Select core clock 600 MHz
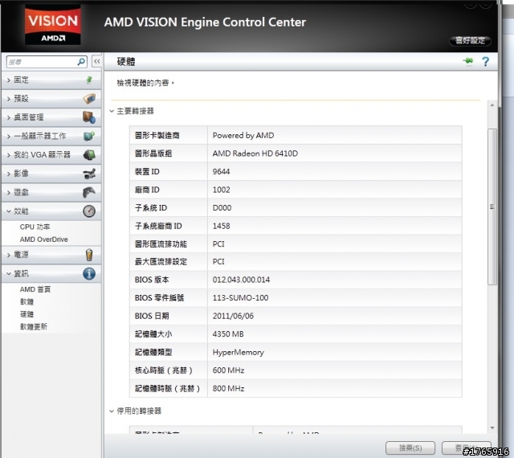The image size is (514, 458). (x=228, y=370)
